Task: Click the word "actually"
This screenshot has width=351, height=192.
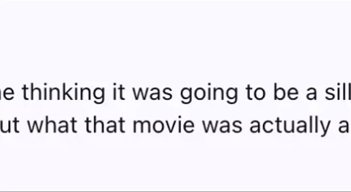Action: pyautogui.click(x=290, y=126)
